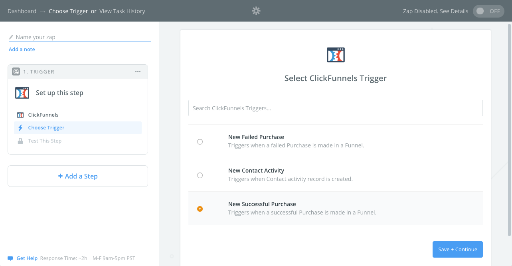This screenshot has height=266, width=512.
Task: Select the New Contact Activity radio button
Action: click(x=200, y=175)
